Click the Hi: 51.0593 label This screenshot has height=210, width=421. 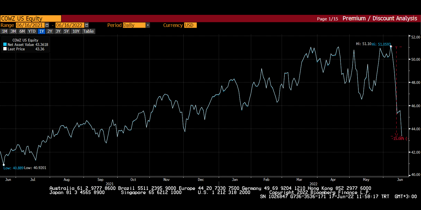click(381, 44)
